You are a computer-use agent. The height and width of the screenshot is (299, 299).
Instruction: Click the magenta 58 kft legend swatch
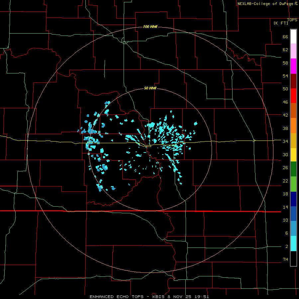[x=293, y=66]
